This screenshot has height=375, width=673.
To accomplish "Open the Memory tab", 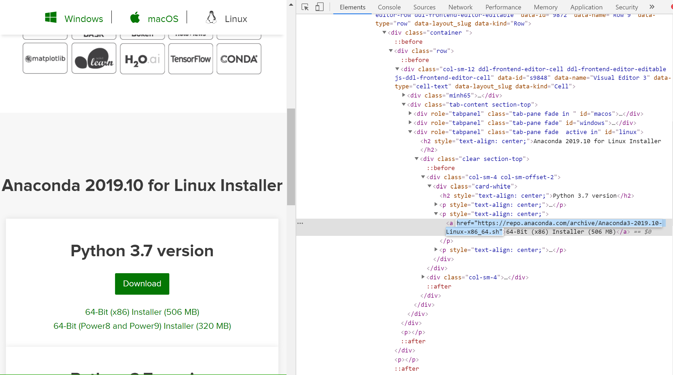I will coord(546,7).
